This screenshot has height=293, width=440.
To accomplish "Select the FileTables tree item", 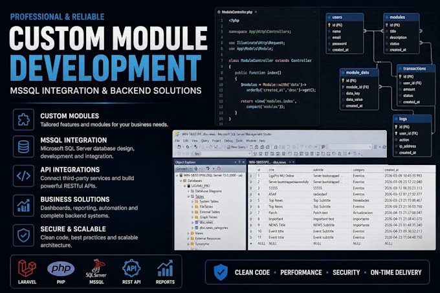I will [206, 206].
